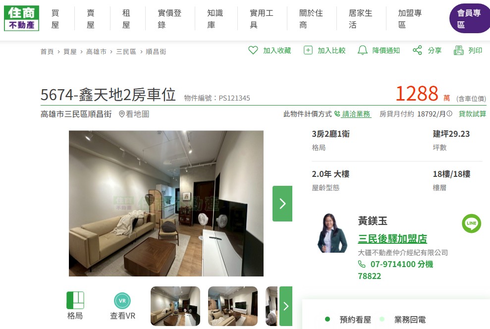Open the 知識庫 navigation menu

coord(215,19)
